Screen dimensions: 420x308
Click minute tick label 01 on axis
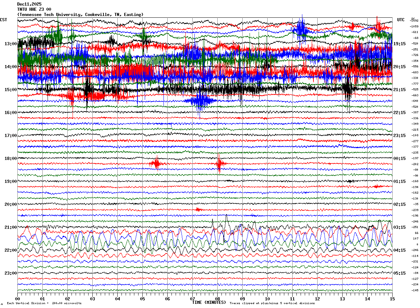click(x=42, y=299)
